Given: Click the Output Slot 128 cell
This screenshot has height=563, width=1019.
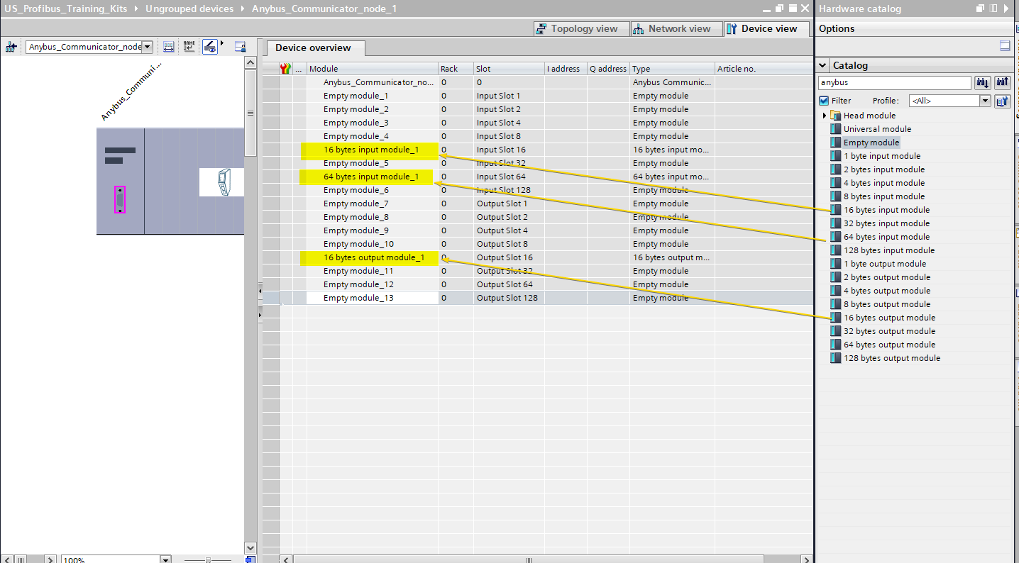Looking at the screenshot, I should click(509, 298).
